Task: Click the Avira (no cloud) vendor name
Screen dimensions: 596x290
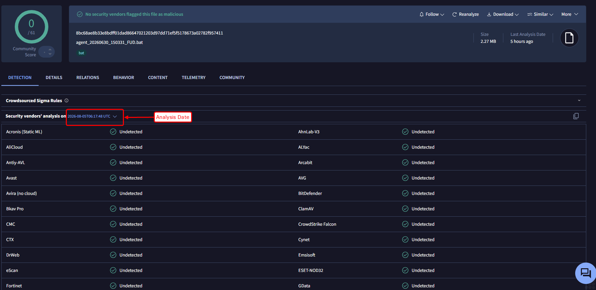Action: [x=21, y=193]
